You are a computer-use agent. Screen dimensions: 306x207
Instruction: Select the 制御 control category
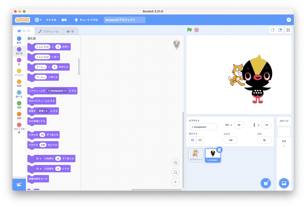19,83
